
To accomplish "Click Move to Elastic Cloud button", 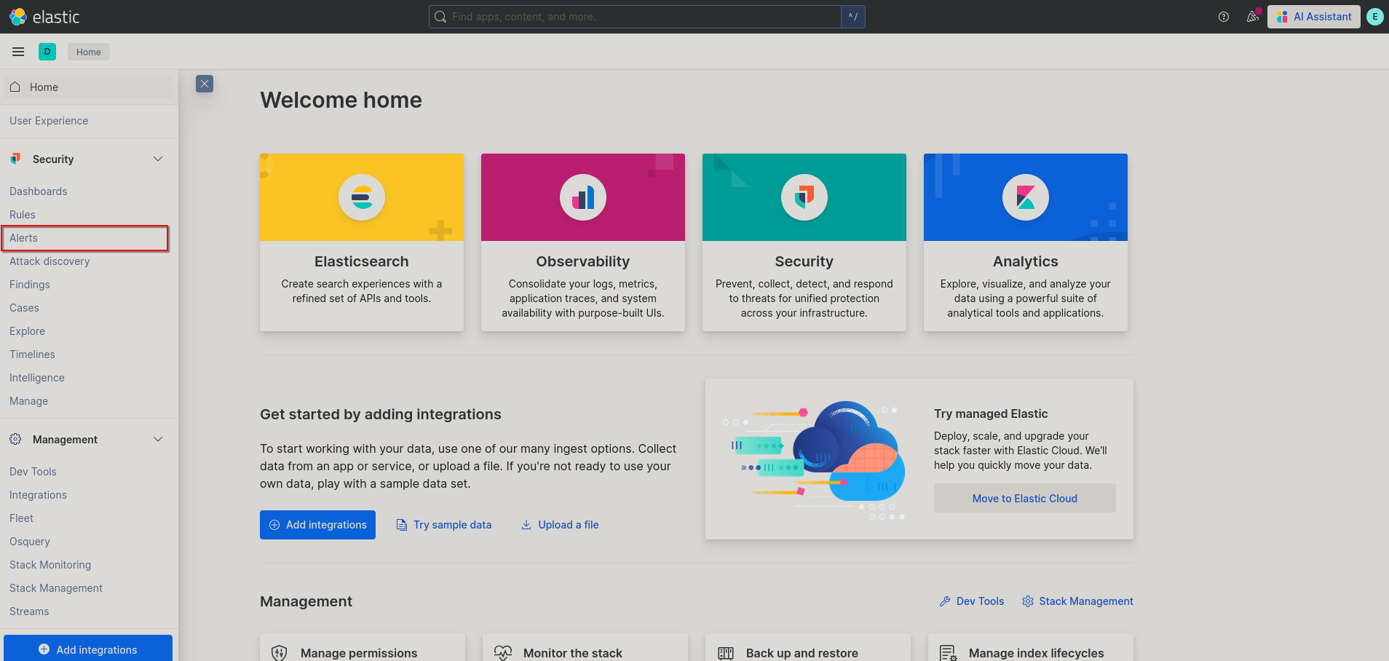I will click(x=1025, y=498).
